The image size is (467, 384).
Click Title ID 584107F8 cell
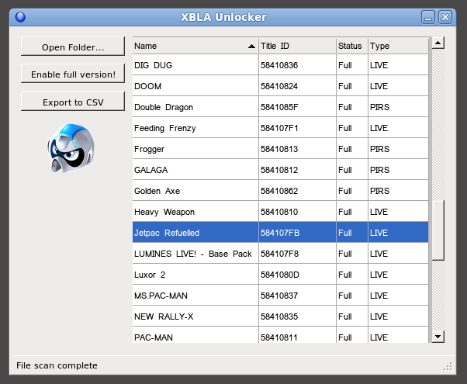(x=297, y=254)
